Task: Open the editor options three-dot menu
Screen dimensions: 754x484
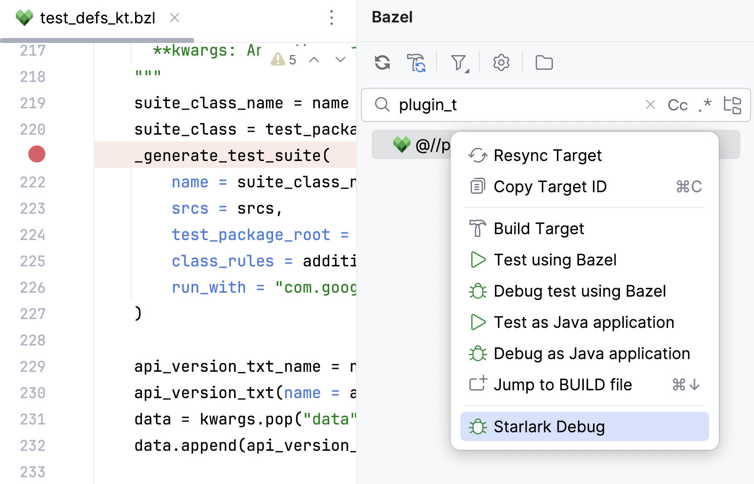Action: click(x=332, y=18)
